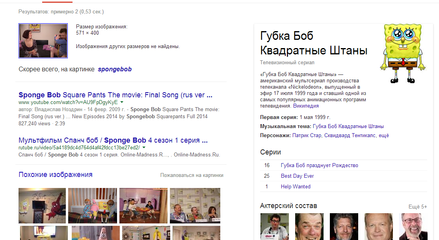Open episode 'Best Day Ever'
The image size is (439, 240).
click(x=298, y=176)
